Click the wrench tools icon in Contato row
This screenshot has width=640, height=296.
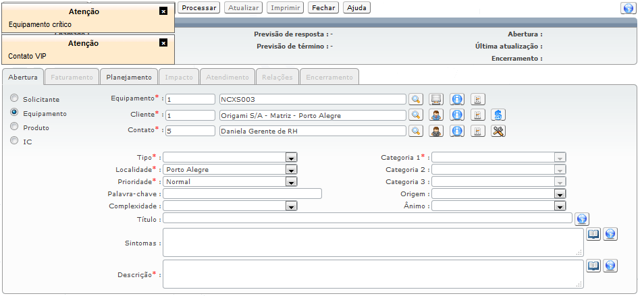point(498,131)
